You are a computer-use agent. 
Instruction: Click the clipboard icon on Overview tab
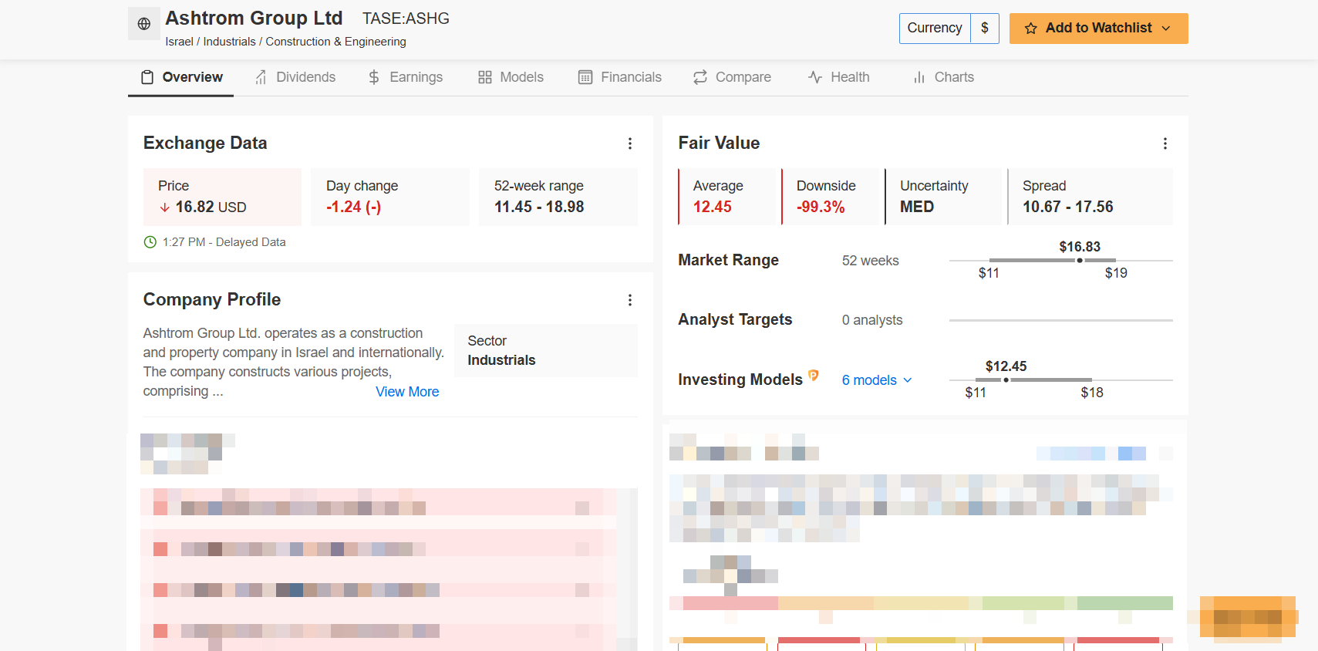tap(147, 77)
